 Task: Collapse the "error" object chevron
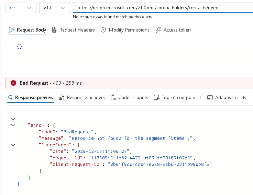coord(13,125)
